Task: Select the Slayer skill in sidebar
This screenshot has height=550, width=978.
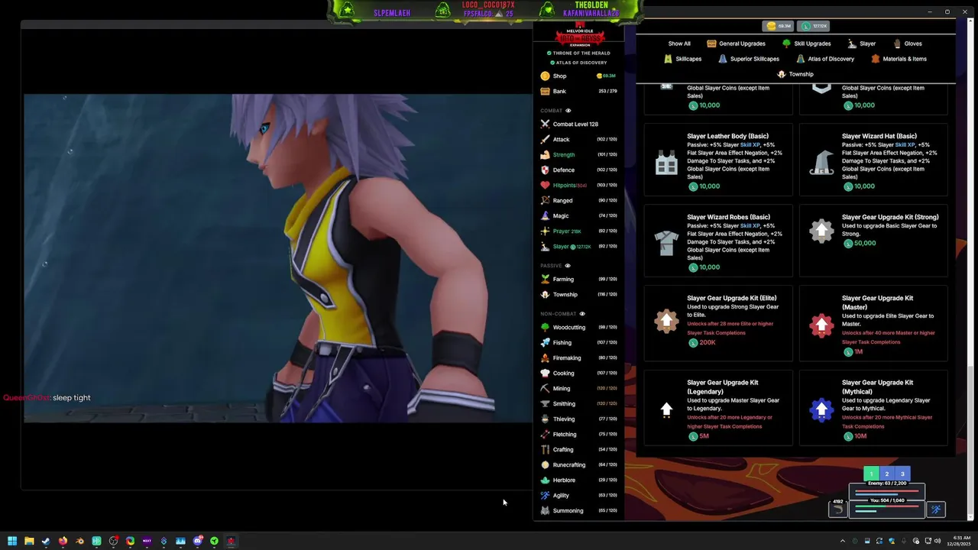Action: tap(579, 246)
